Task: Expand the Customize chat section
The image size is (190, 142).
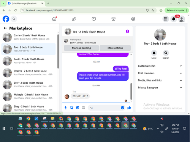Action: 160,66
